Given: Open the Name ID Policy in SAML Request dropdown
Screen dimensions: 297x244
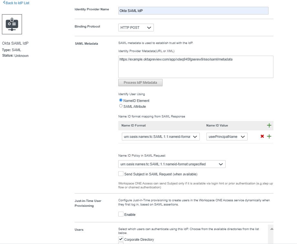Looking at the screenshot, I should point(172,164).
